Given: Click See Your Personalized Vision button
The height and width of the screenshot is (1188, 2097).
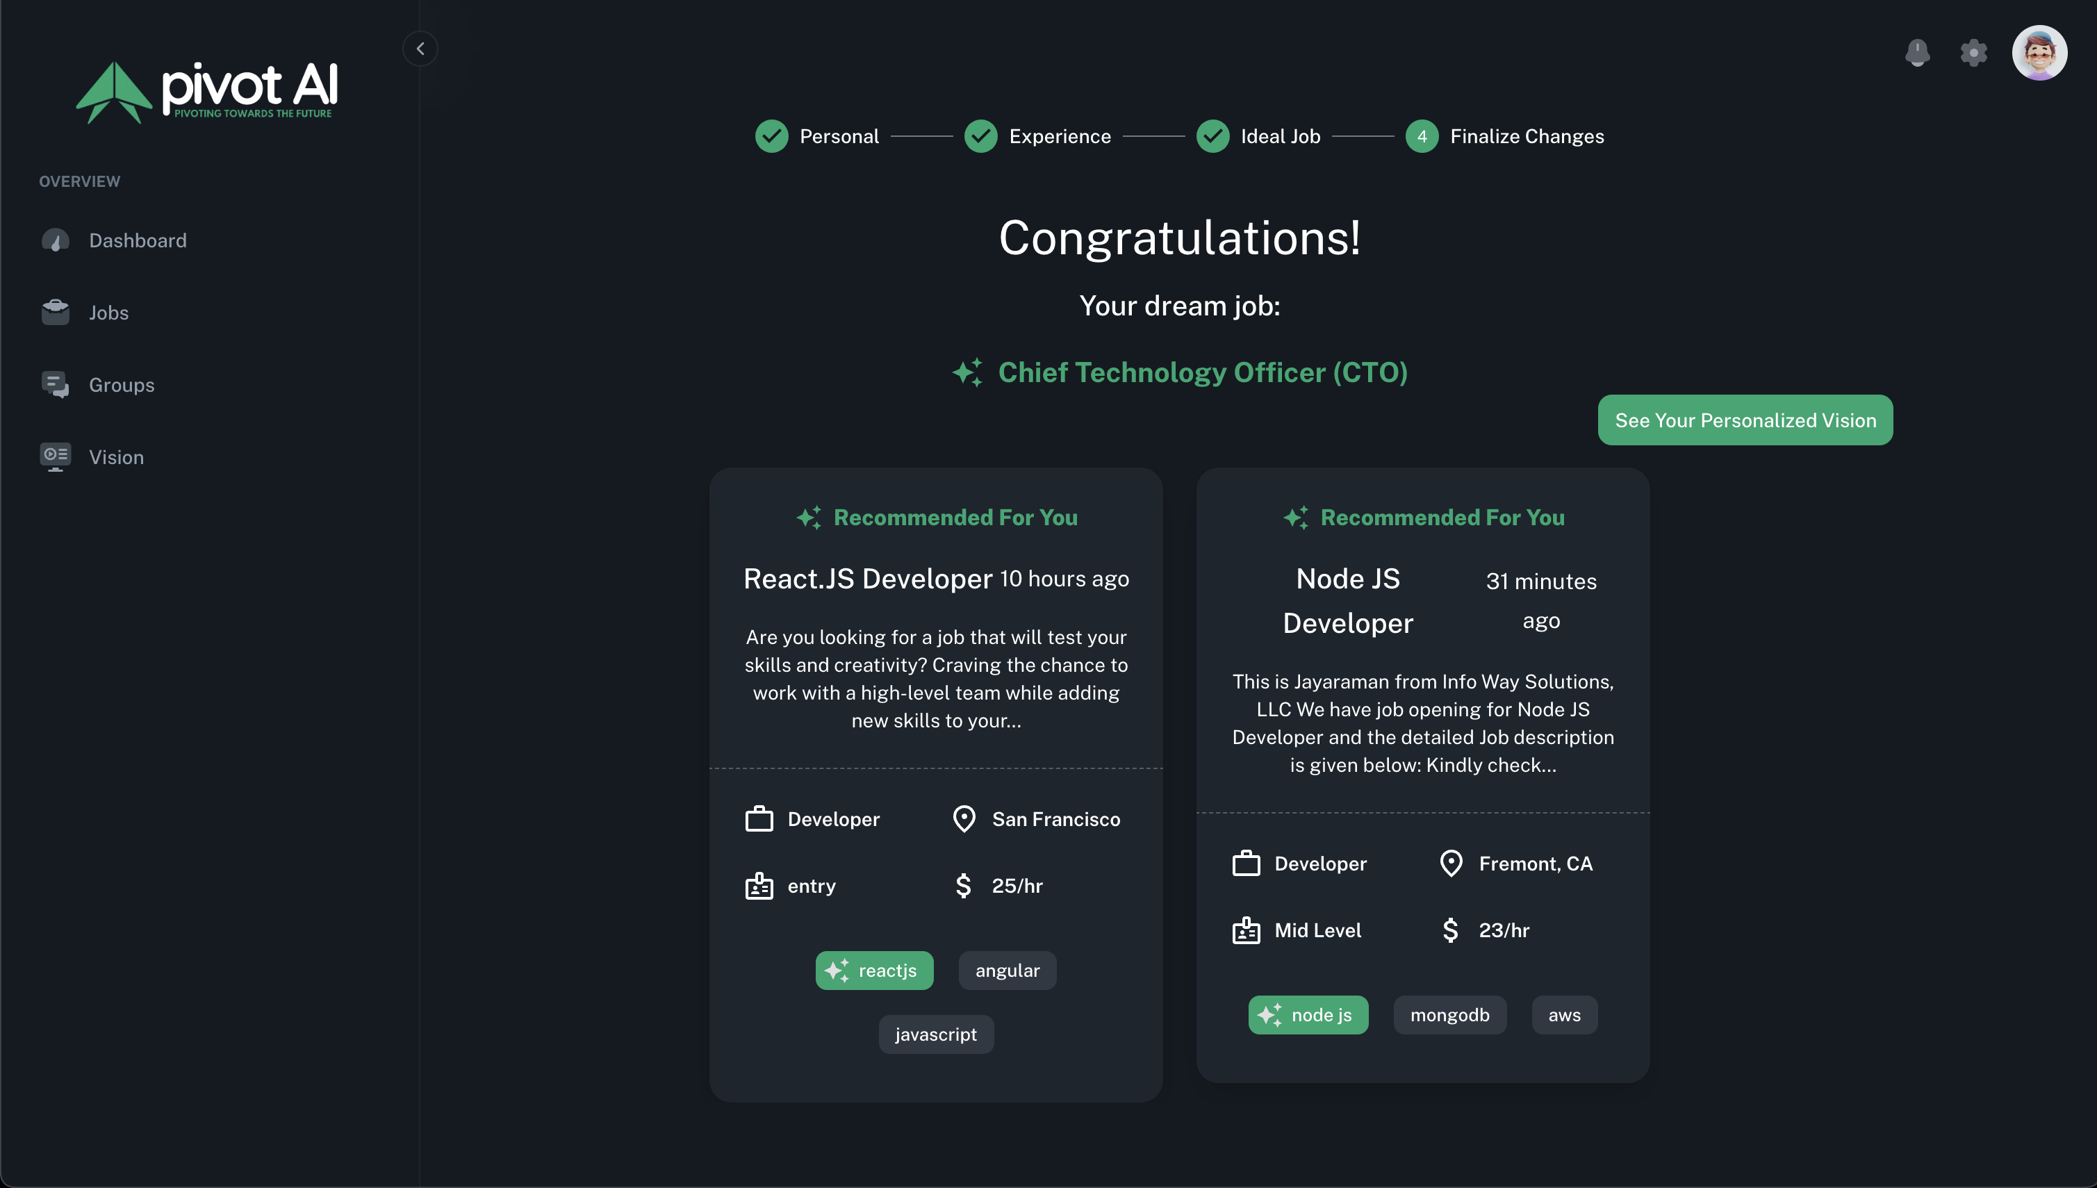Looking at the screenshot, I should point(1745,420).
